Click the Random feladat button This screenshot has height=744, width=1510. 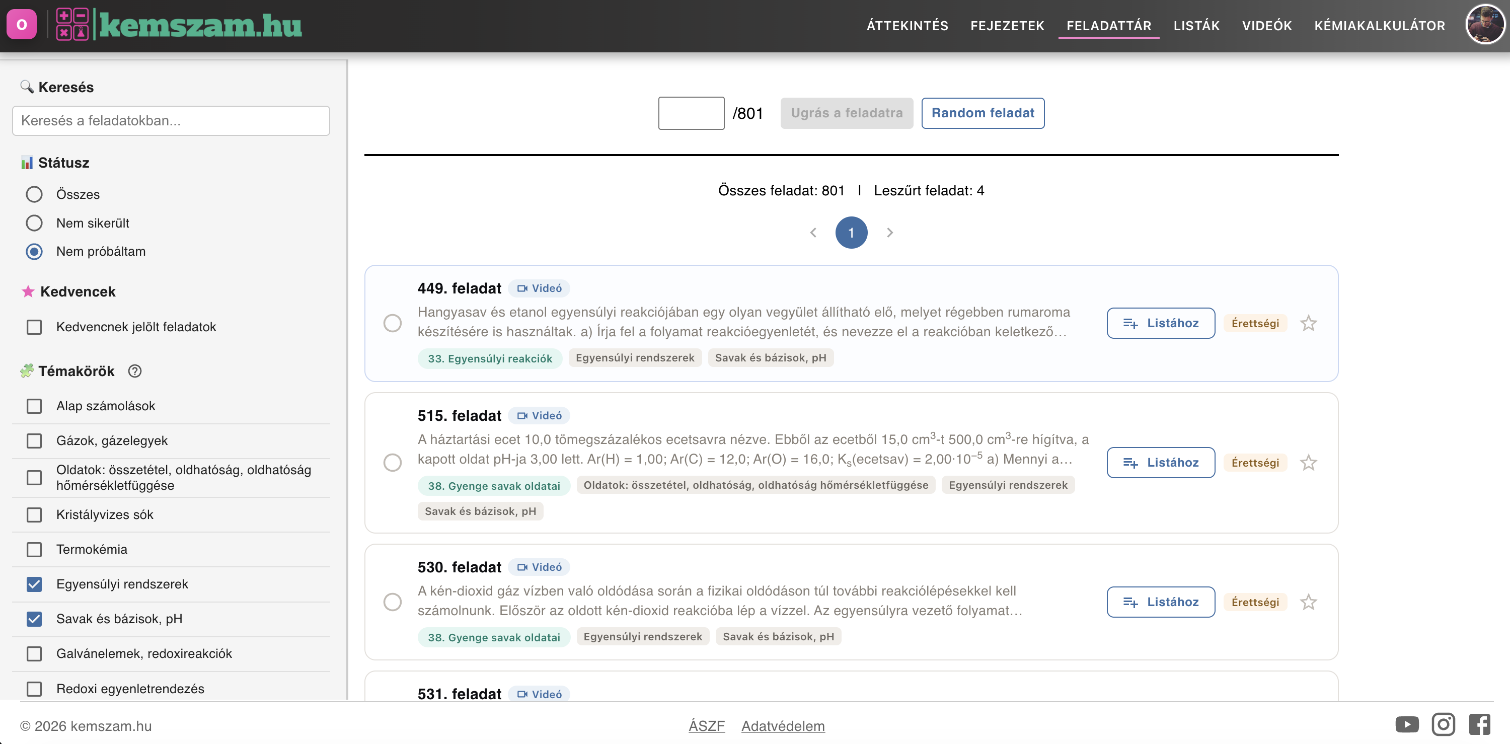[983, 113]
